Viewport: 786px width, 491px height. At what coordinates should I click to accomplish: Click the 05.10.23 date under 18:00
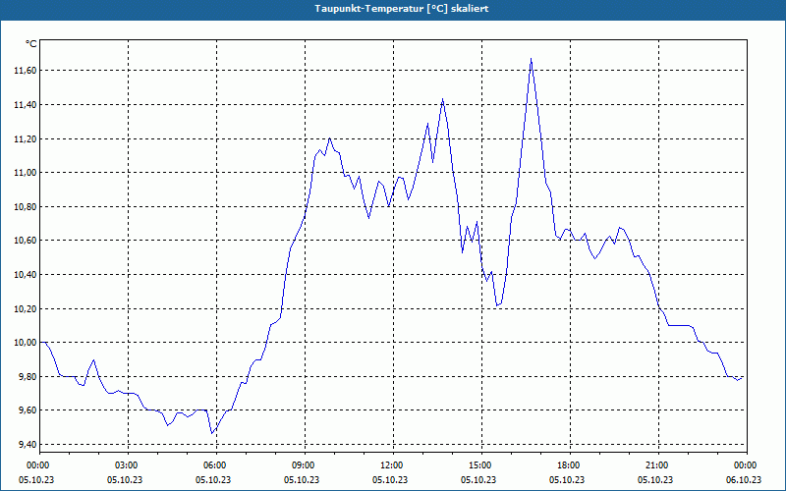(567, 479)
